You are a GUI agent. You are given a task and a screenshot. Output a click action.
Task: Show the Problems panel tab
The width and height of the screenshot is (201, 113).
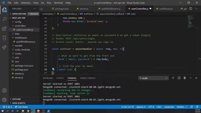[x=48, y=78]
